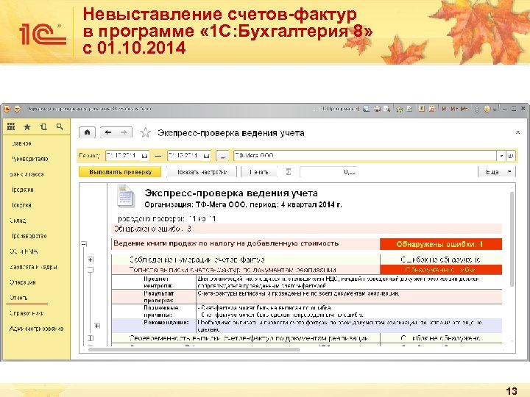This screenshot has height=397, width=530.
Task: Click the organization field ТФ-Мега ООО
Action: [x=364, y=156]
